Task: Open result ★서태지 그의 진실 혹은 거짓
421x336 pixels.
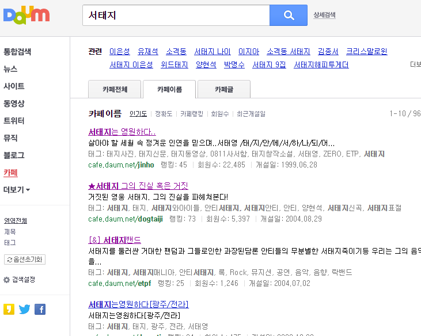Action: pos(138,186)
